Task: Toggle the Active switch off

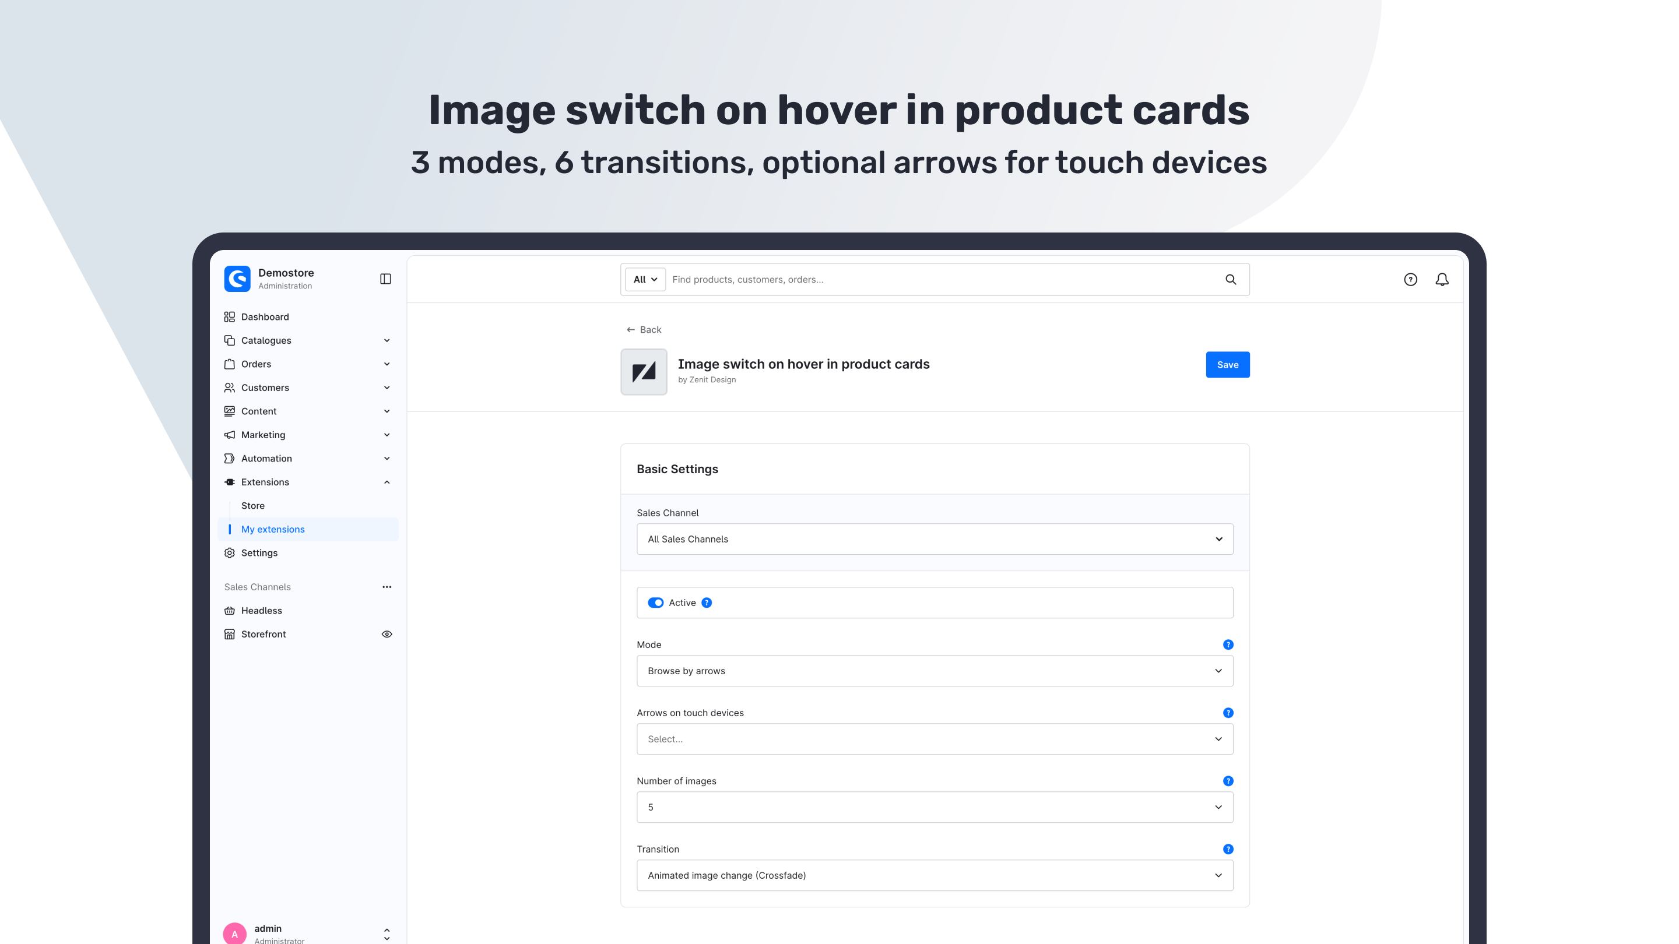Action: [656, 603]
